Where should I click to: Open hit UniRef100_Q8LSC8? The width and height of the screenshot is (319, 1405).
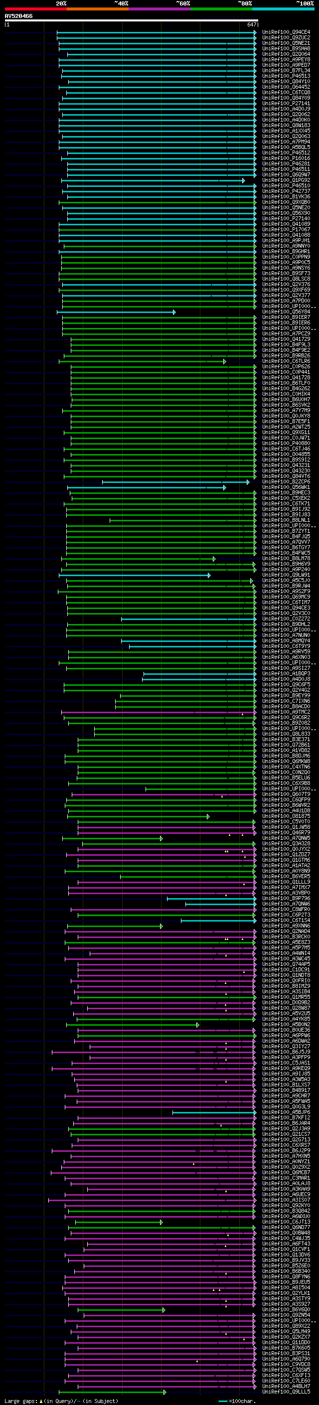coord(286,279)
